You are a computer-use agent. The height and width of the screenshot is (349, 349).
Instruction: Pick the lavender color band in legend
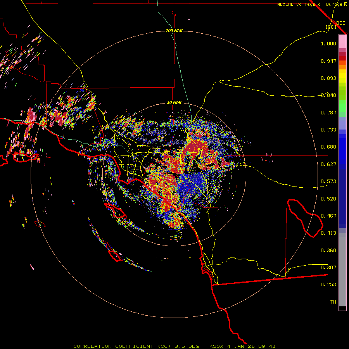[x=342, y=123]
